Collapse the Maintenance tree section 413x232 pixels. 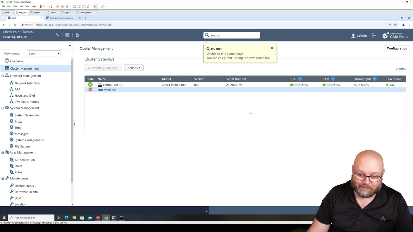point(3,178)
